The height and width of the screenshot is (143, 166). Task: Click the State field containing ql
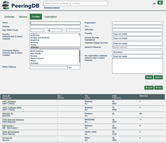(55, 30)
